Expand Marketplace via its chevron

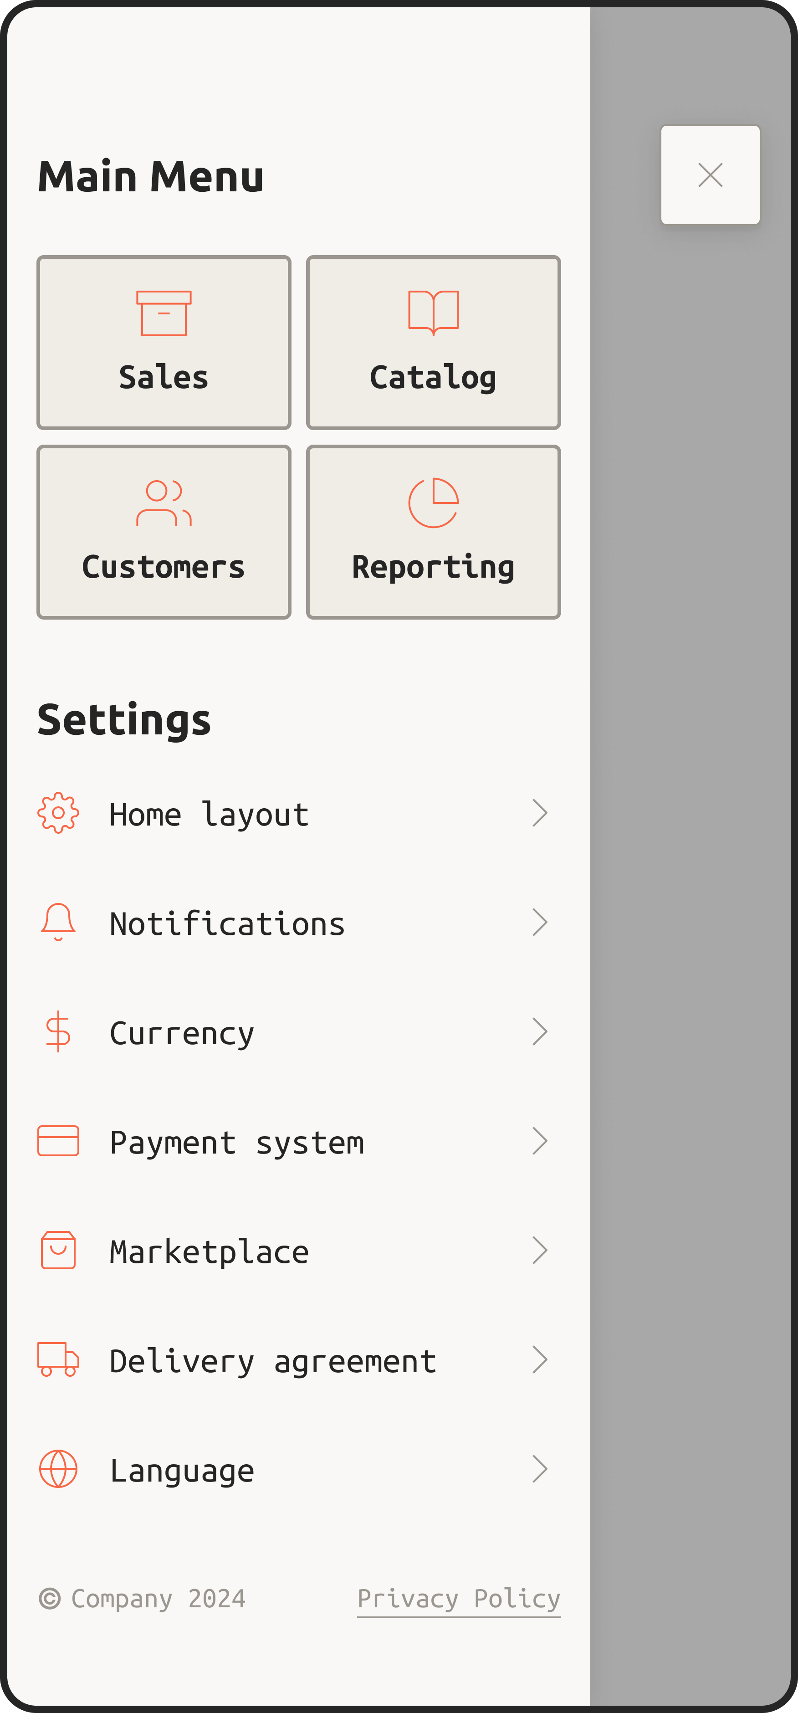click(x=540, y=1250)
